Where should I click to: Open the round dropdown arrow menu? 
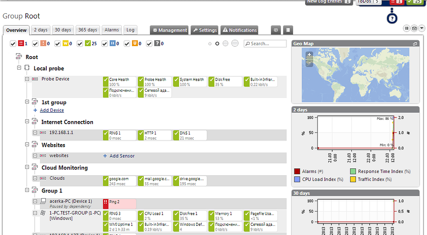click(x=422, y=28)
